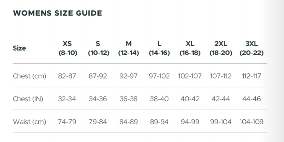Select the S (10-12) size column header

point(98,48)
